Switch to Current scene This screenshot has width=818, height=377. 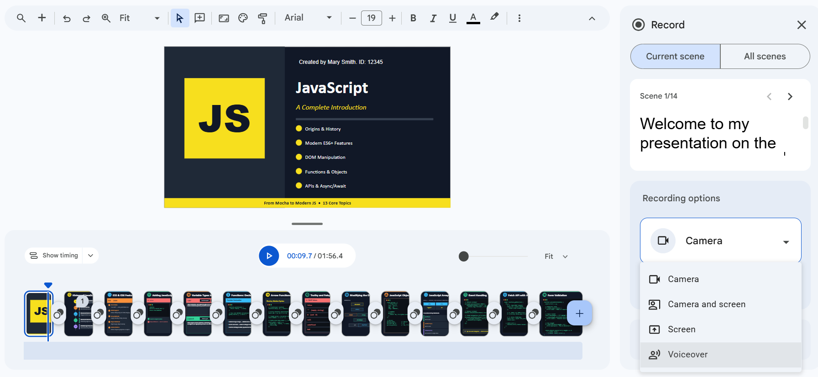[675, 56]
